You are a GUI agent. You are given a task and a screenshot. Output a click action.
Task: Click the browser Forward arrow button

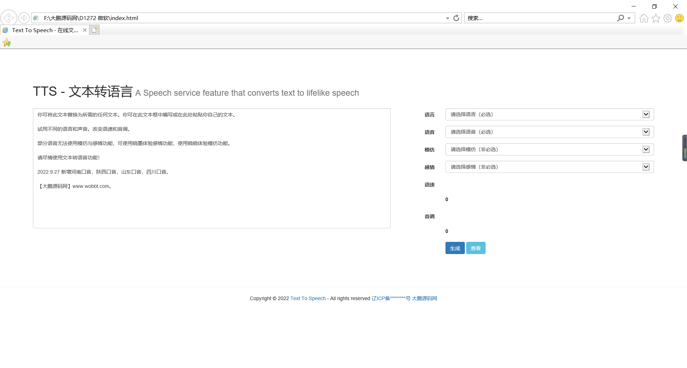point(24,18)
